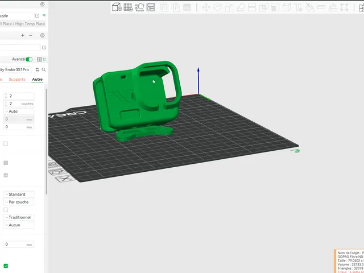The image size is (364, 273).
Task: Click the 0 mm field below Aucun
Action: [19, 244]
